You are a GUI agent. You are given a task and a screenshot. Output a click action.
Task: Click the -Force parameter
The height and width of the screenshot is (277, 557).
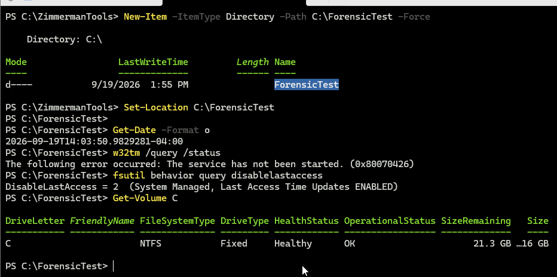(x=414, y=17)
